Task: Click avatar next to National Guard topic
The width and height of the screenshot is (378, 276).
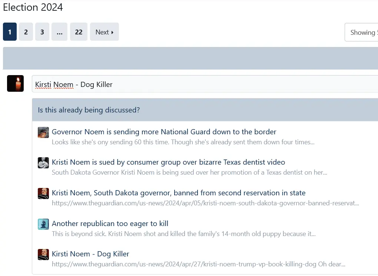Action: 43,132
